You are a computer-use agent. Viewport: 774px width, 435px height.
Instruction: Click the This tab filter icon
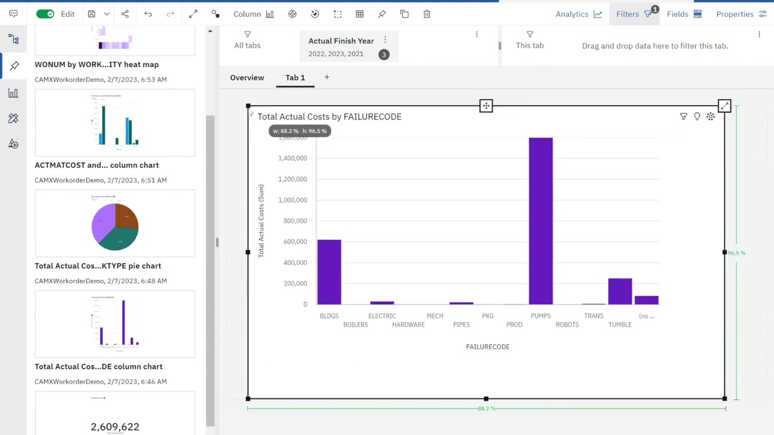pyautogui.click(x=530, y=34)
